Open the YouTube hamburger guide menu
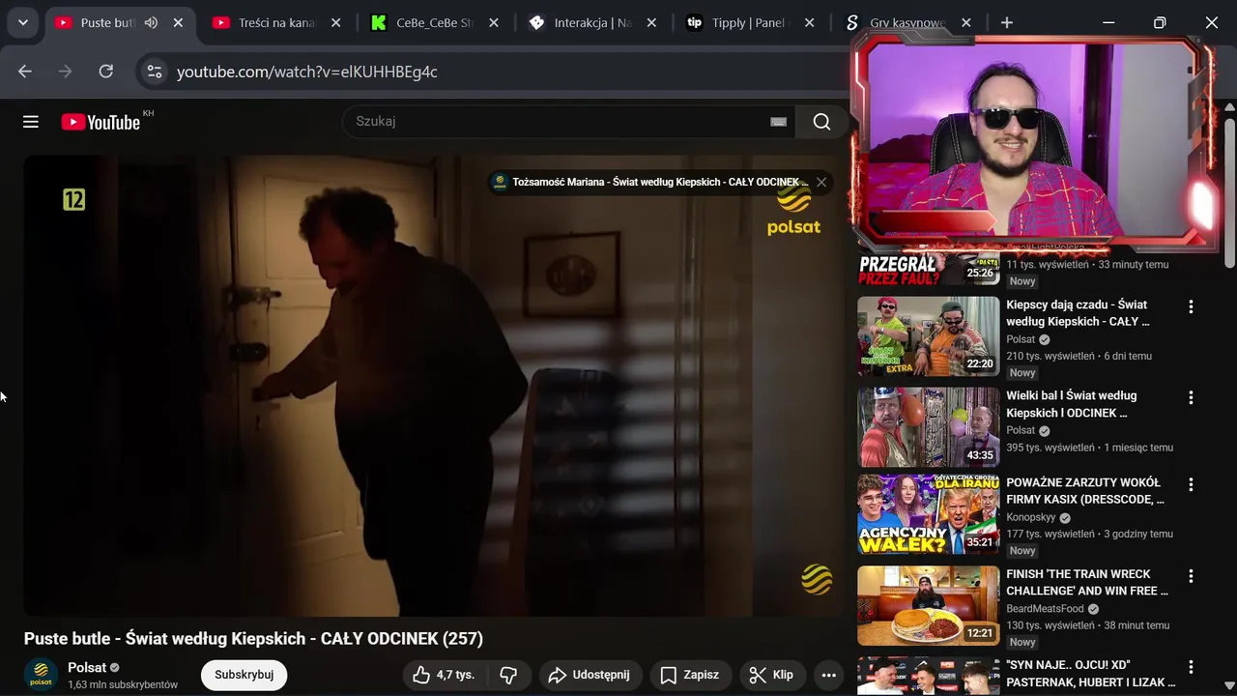This screenshot has height=696, width=1237. [31, 122]
